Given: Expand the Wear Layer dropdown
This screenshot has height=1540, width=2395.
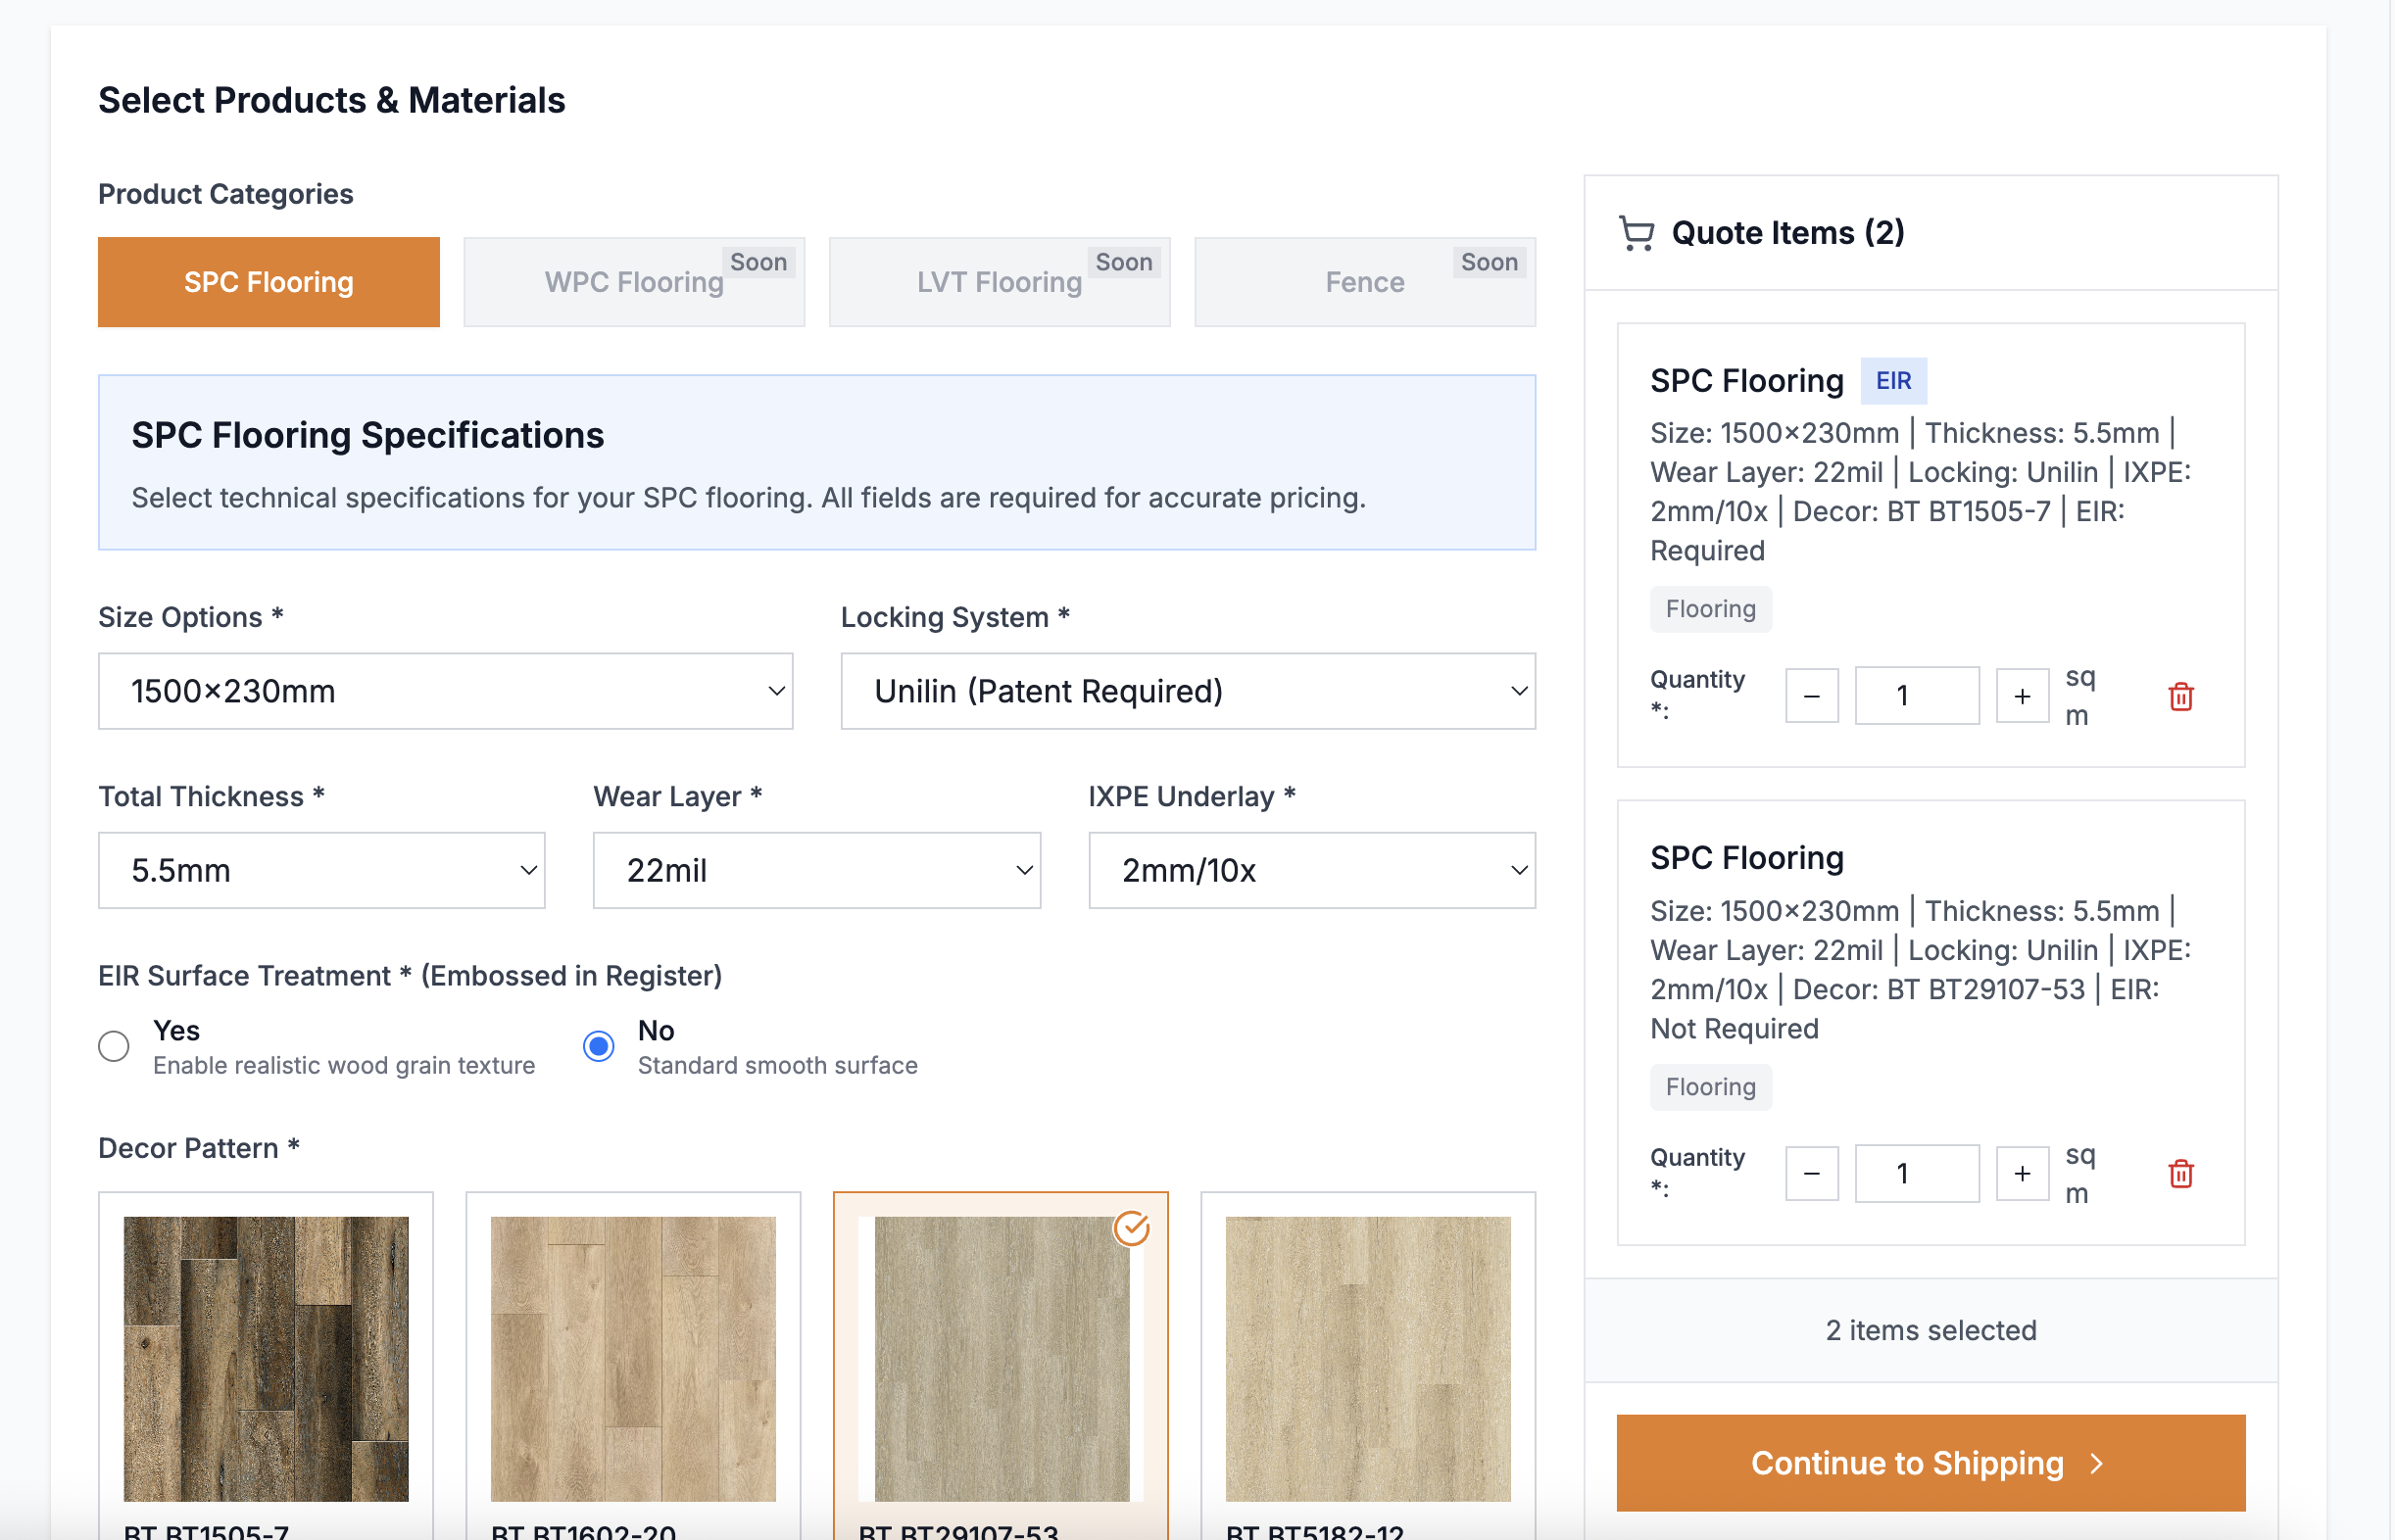Looking at the screenshot, I should click(816, 870).
